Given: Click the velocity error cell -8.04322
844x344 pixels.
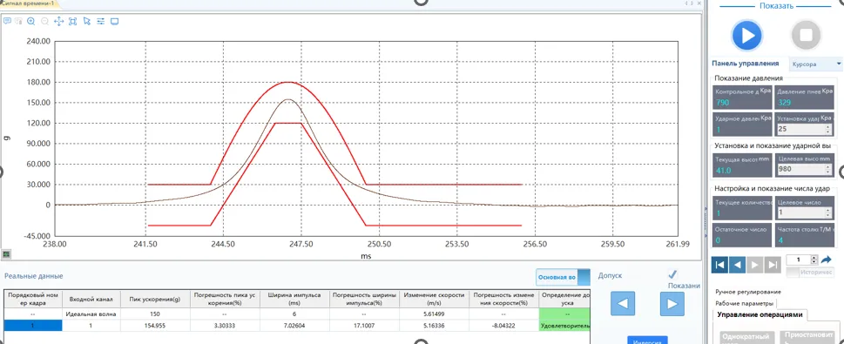Looking at the screenshot, I should (x=503, y=325).
